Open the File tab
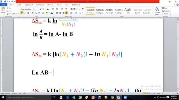This screenshot has width=179, height=100. pos(4,5)
